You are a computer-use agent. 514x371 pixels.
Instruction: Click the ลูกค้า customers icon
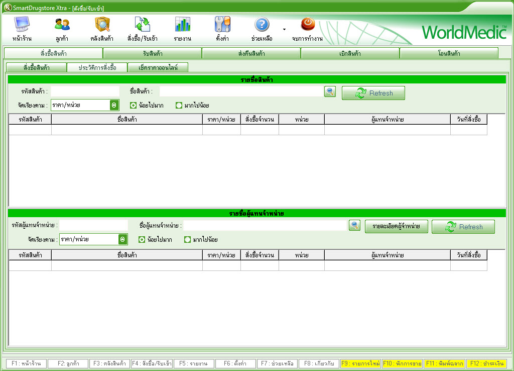point(62,25)
